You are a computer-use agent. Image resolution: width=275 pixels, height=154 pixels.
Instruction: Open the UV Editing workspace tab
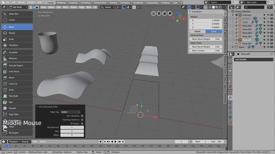(x=86, y=3)
